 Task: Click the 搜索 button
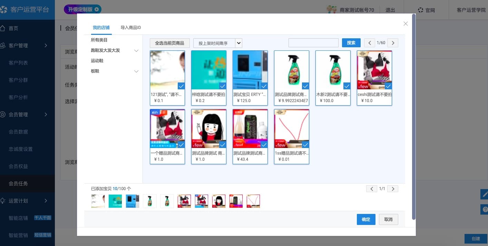point(351,43)
